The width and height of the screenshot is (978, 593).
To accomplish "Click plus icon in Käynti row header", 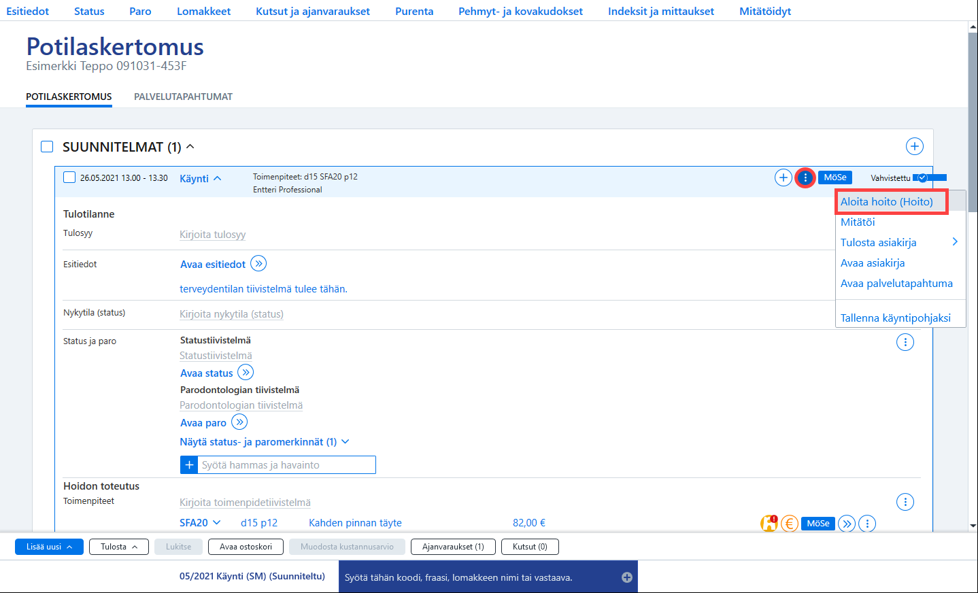I will 783,177.
